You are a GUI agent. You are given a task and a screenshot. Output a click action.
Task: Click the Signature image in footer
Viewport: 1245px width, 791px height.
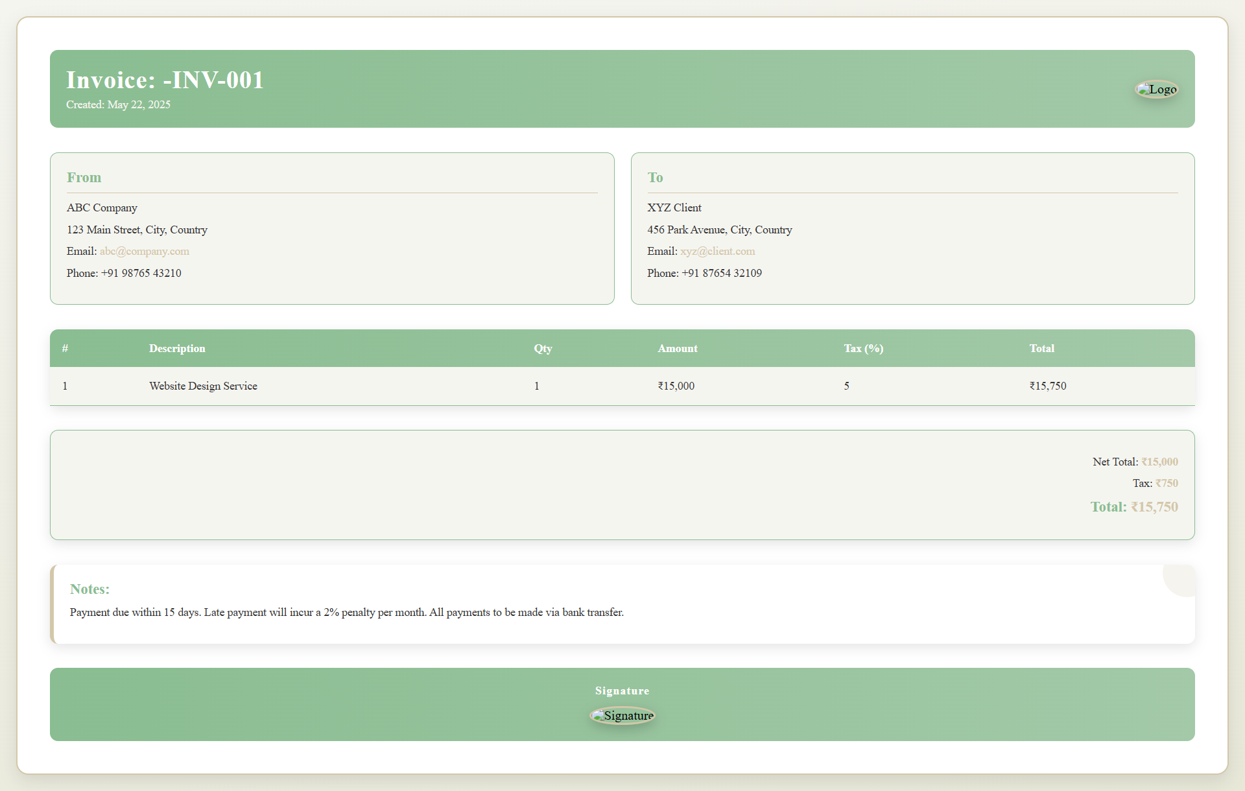click(622, 716)
